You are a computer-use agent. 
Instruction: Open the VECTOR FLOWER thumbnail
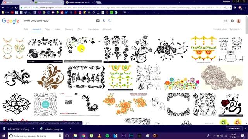(80, 104)
